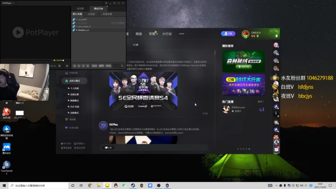336x189 pixels.
Task: Open the three-dot more menu in 5E client
Action: [x=182, y=34]
